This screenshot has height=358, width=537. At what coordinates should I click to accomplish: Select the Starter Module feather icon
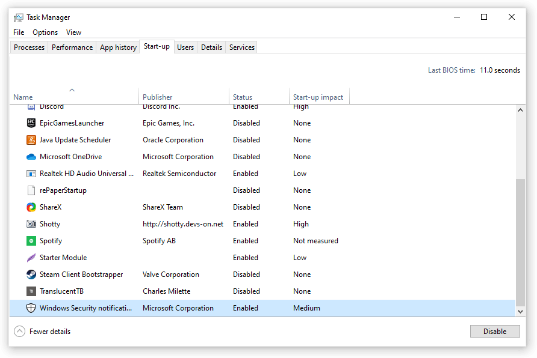[x=31, y=258]
